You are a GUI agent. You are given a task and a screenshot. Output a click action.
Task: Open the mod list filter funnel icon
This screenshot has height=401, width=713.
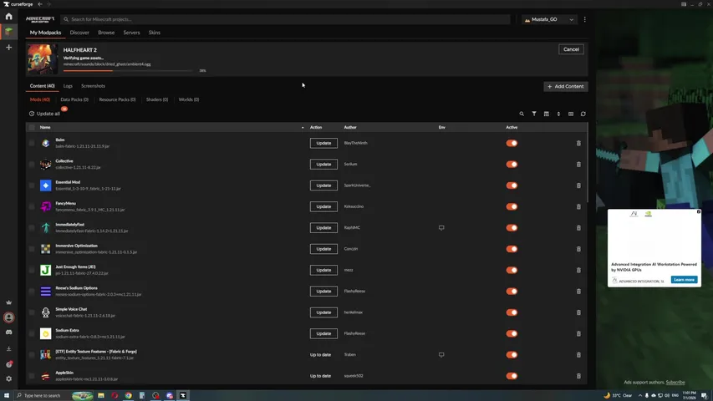[x=534, y=114]
